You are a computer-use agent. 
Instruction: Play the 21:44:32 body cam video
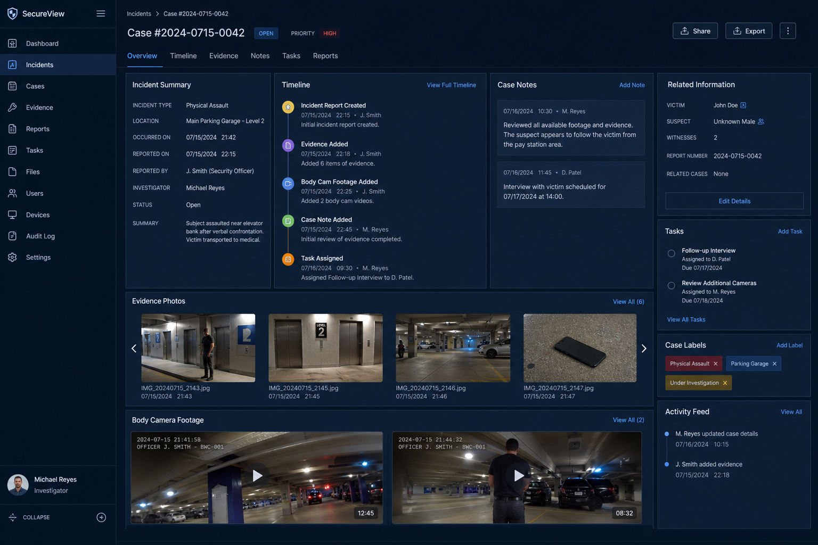pos(519,476)
